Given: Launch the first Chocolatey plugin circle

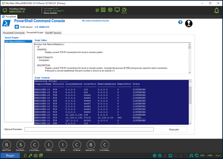Looking at the screenshot, I should 35,145.
